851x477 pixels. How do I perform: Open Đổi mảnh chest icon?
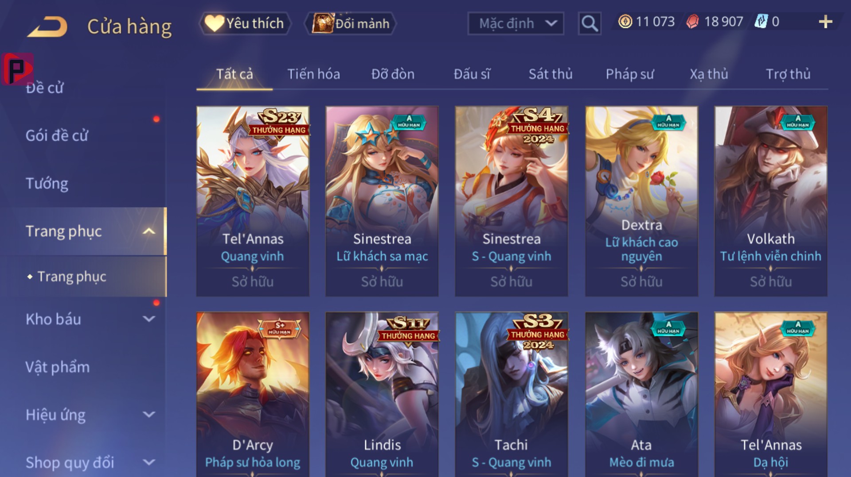pos(323,23)
